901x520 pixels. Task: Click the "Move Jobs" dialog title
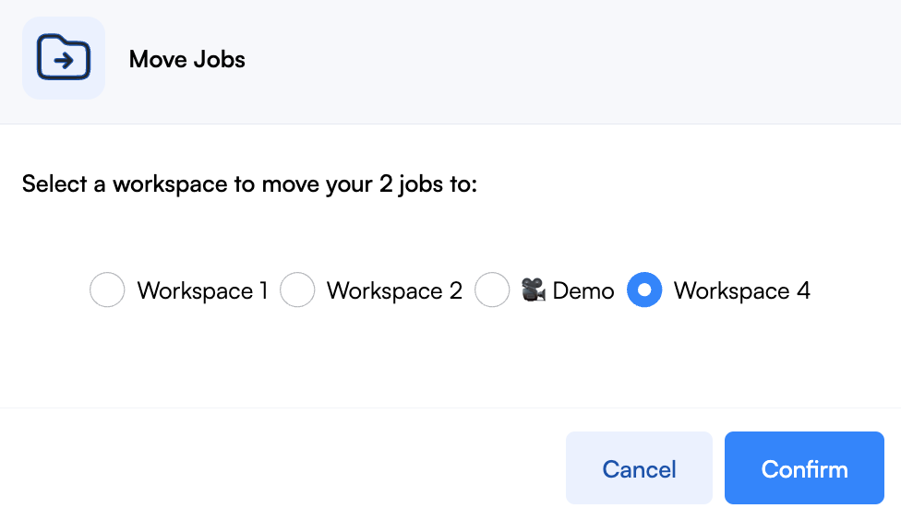(x=186, y=59)
